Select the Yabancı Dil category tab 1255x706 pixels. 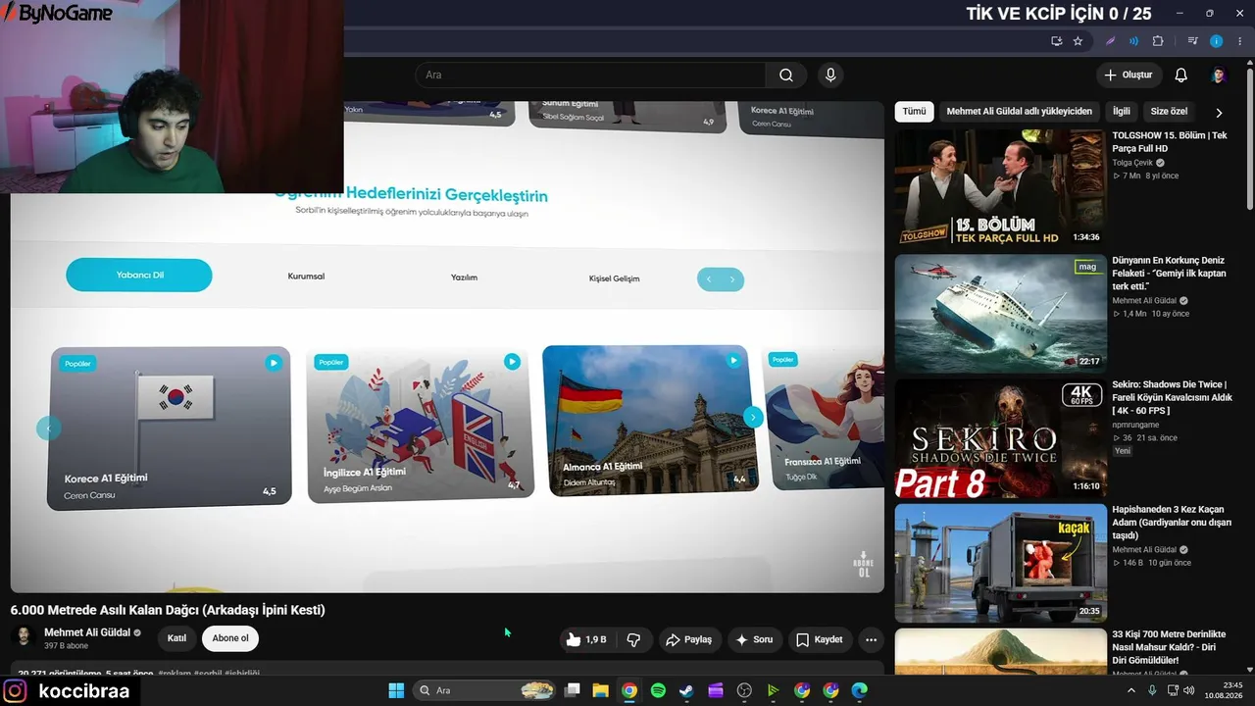[x=139, y=276]
